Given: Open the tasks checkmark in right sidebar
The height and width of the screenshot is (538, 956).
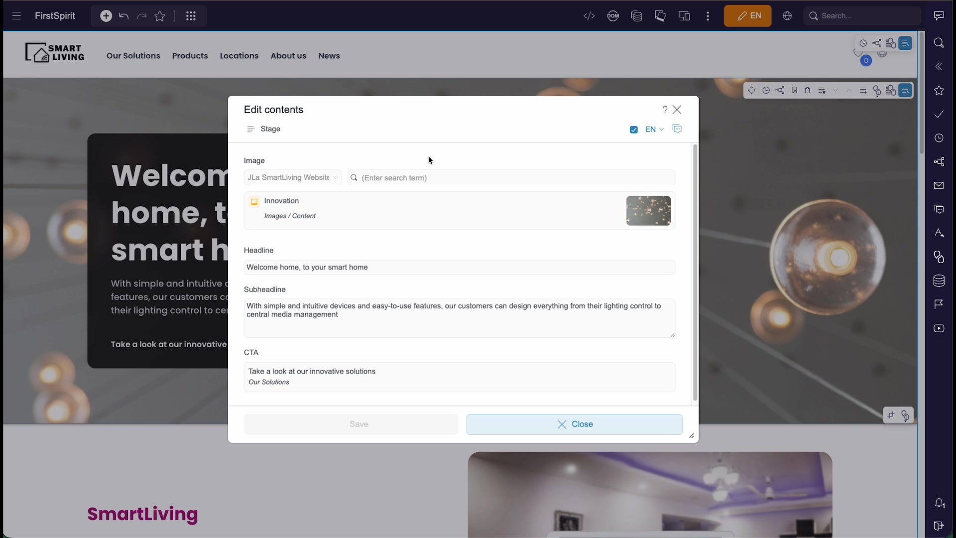Looking at the screenshot, I should pyautogui.click(x=939, y=114).
